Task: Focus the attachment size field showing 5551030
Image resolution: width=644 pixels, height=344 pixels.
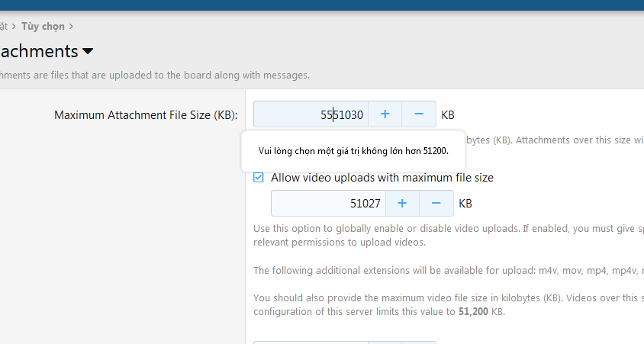Action: pos(311,114)
